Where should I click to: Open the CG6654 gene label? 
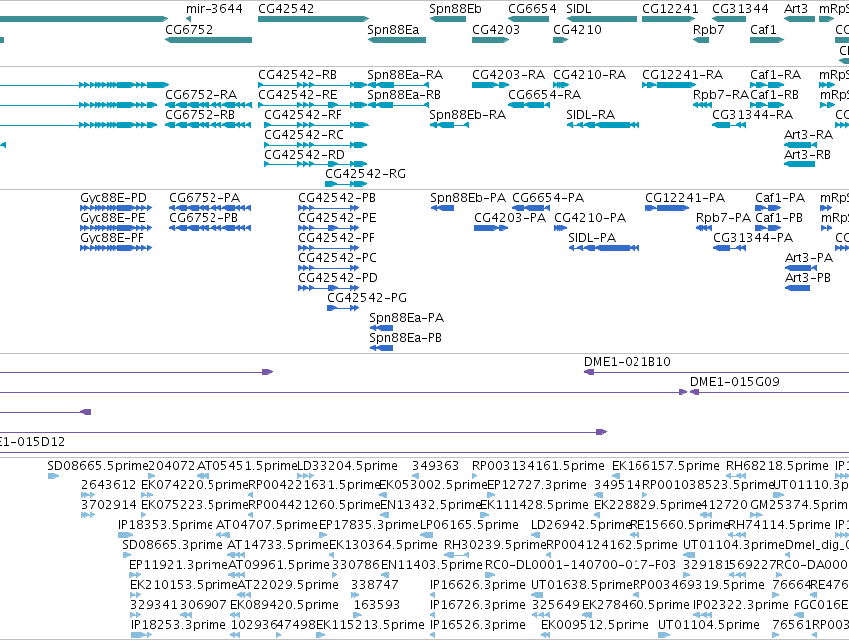pos(532,9)
